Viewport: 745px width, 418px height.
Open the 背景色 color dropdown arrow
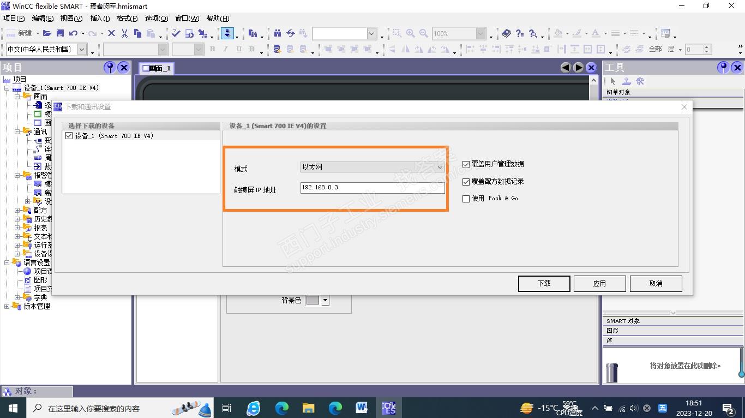click(x=325, y=300)
